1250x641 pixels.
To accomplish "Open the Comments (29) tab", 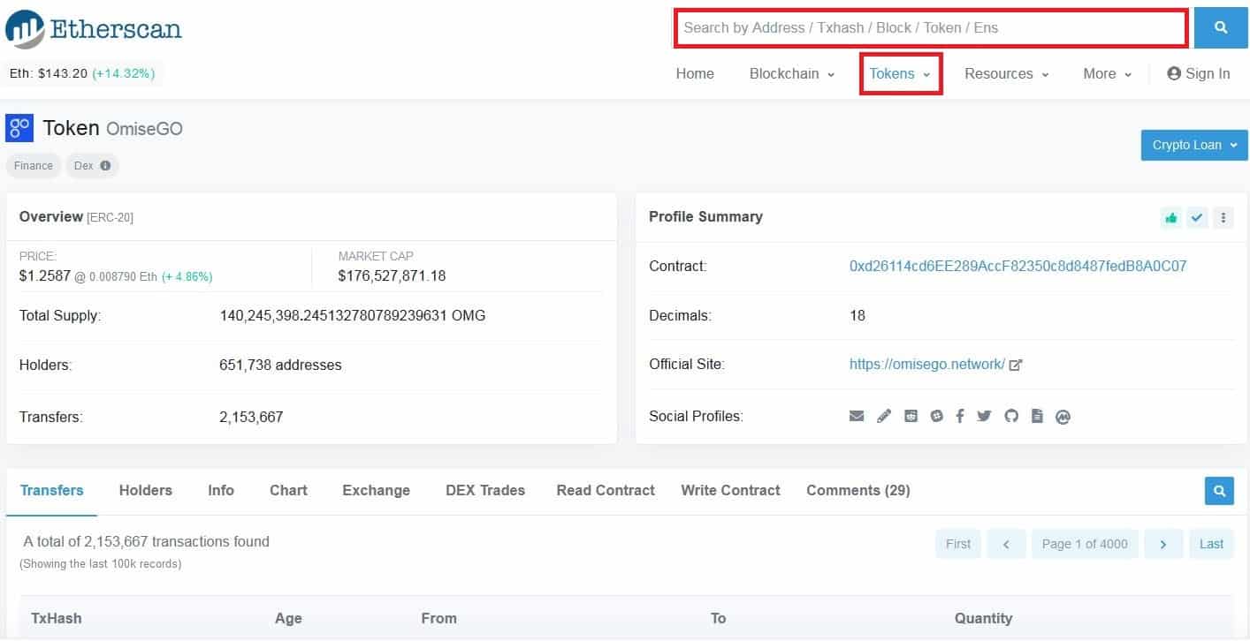I will click(858, 491).
